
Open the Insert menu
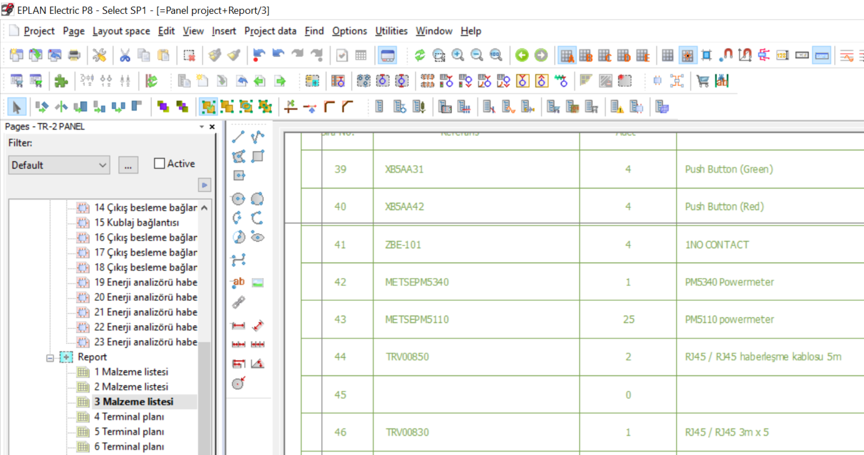[x=224, y=31]
